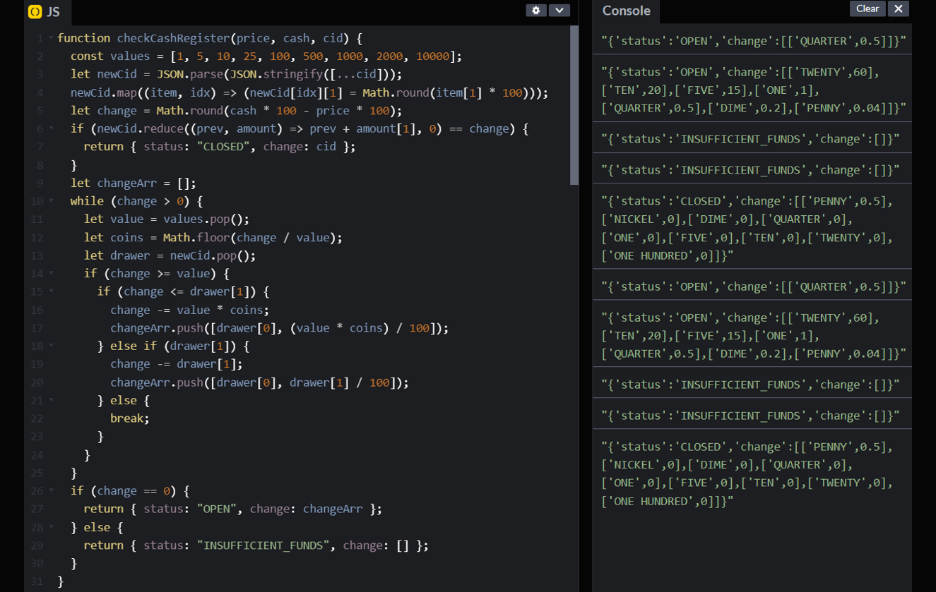Select the JS editor tab title

point(53,11)
